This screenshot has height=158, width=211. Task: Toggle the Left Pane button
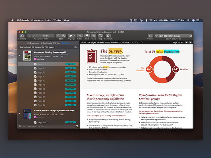[x=22, y=36]
